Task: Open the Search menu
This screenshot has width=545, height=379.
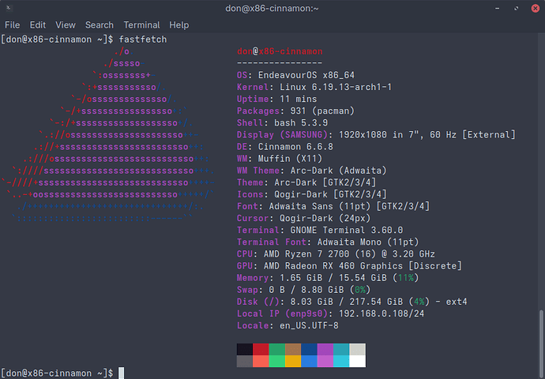Action: (100, 25)
